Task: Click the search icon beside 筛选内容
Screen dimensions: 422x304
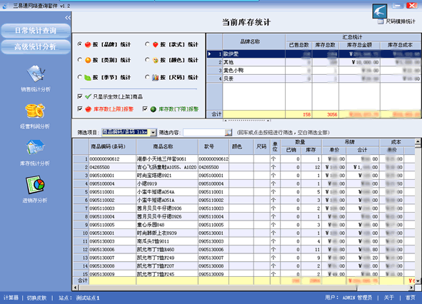Action: (x=228, y=132)
